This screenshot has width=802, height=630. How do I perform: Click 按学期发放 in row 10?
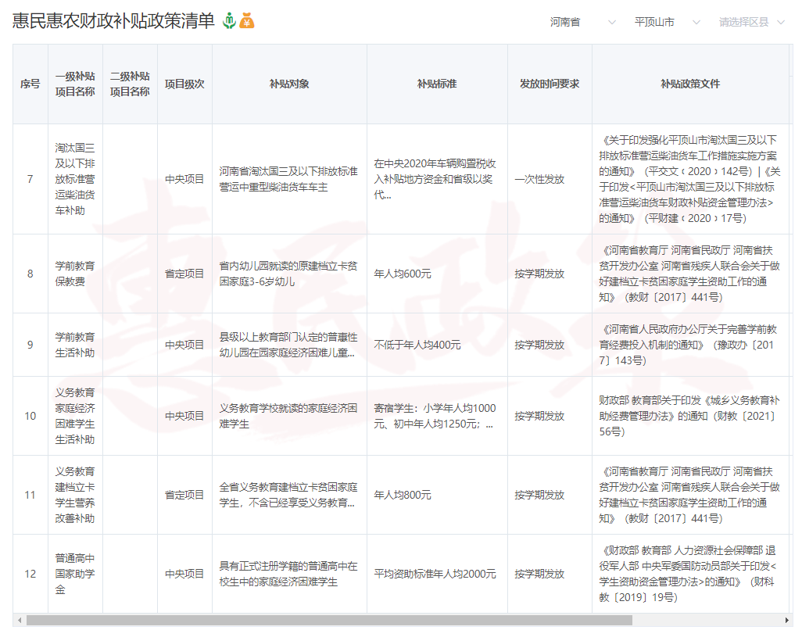tap(539, 416)
